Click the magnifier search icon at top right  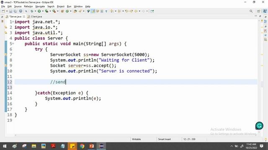[251, 11]
